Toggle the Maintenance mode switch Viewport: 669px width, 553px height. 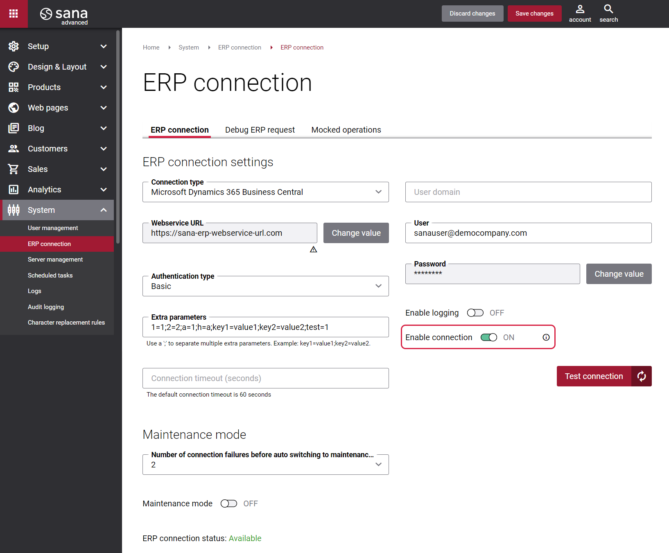[x=229, y=503]
